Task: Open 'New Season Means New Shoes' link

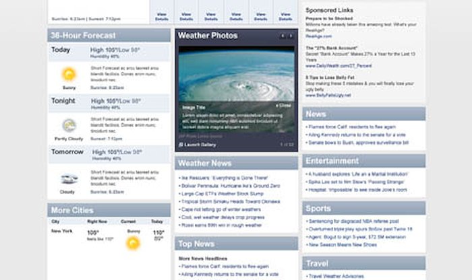Action: pyautogui.click(x=343, y=244)
